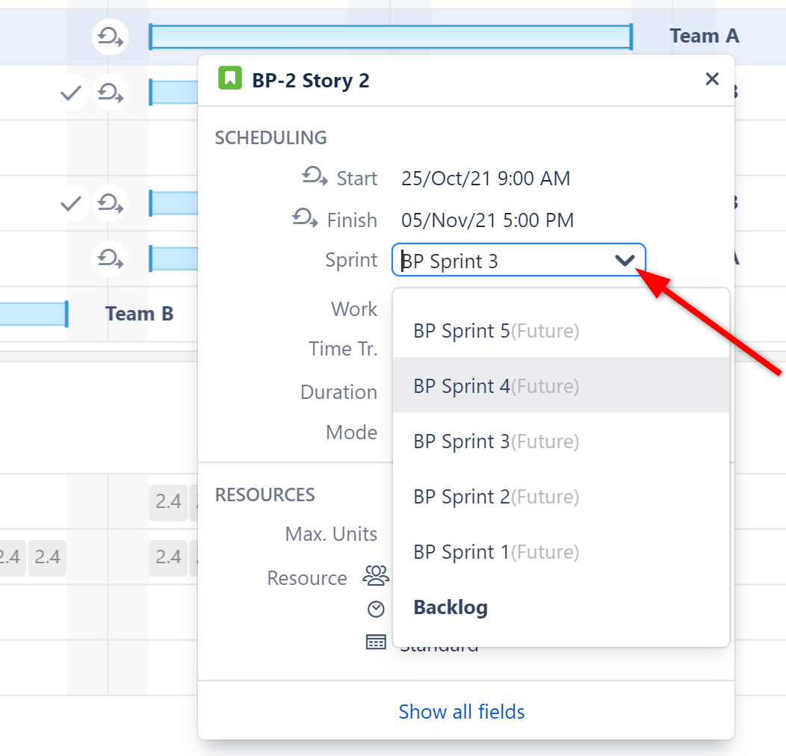Click the clock icon below the Resource field
This screenshot has height=756, width=786.
pos(376,608)
